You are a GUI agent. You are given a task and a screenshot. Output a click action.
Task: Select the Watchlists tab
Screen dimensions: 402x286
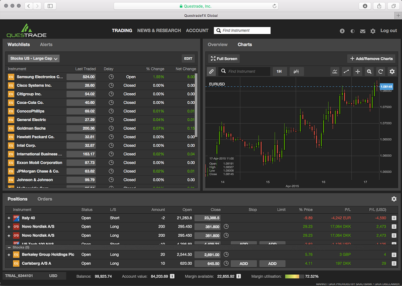[19, 45]
